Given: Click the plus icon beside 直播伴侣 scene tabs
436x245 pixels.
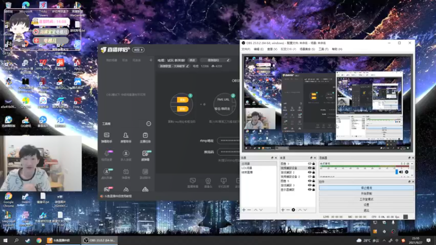Looking at the screenshot, I should pos(151,60).
